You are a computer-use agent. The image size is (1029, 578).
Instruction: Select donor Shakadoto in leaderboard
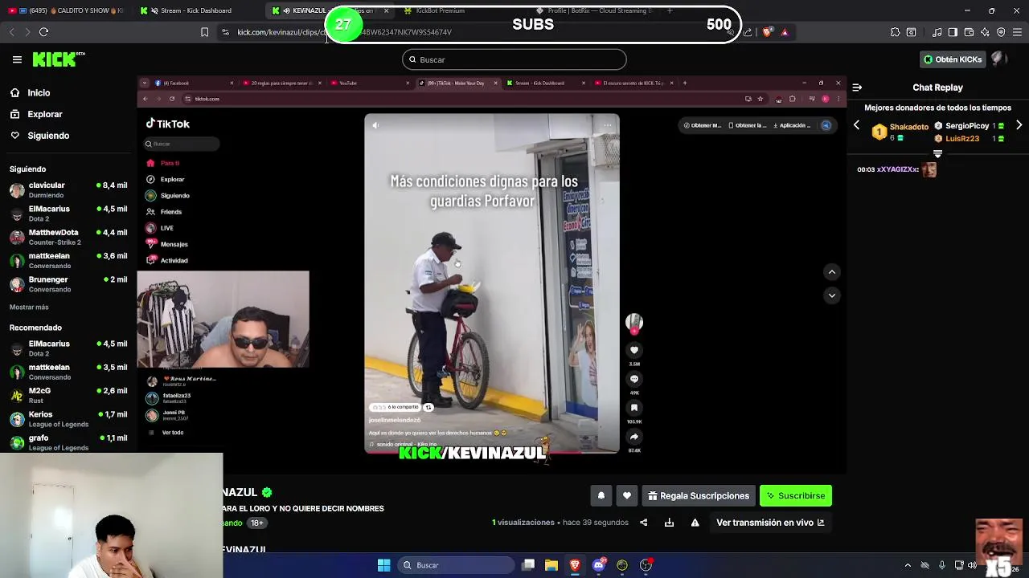(900, 132)
